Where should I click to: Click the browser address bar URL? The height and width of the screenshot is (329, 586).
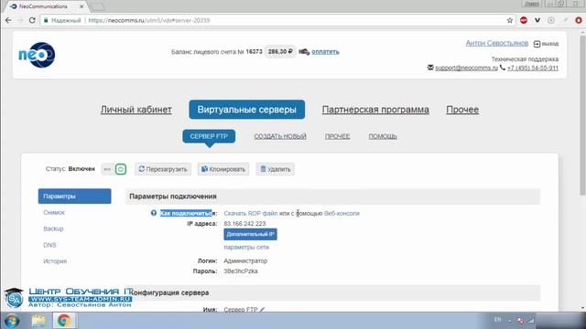pos(148,20)
